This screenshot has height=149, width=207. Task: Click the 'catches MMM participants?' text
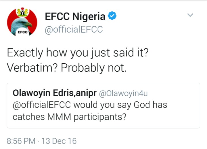tap(69, 117)
